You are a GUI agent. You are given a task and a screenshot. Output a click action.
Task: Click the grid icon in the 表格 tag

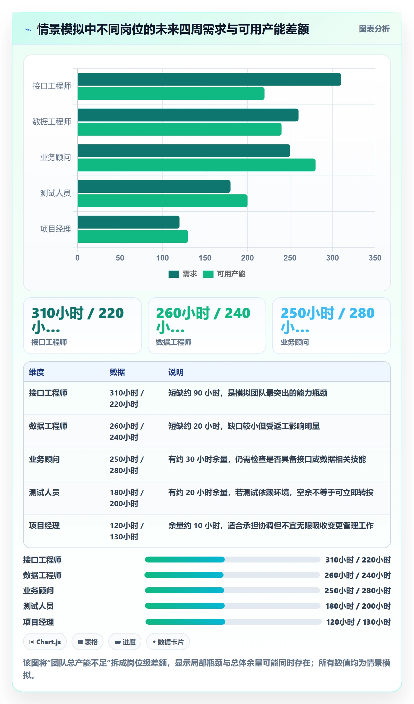point(80,642)
